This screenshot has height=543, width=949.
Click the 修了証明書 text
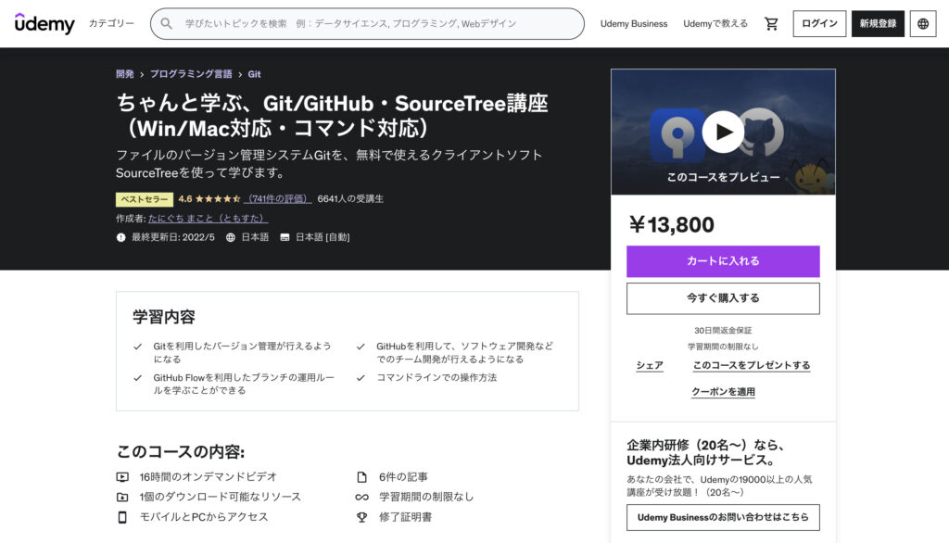406,517
